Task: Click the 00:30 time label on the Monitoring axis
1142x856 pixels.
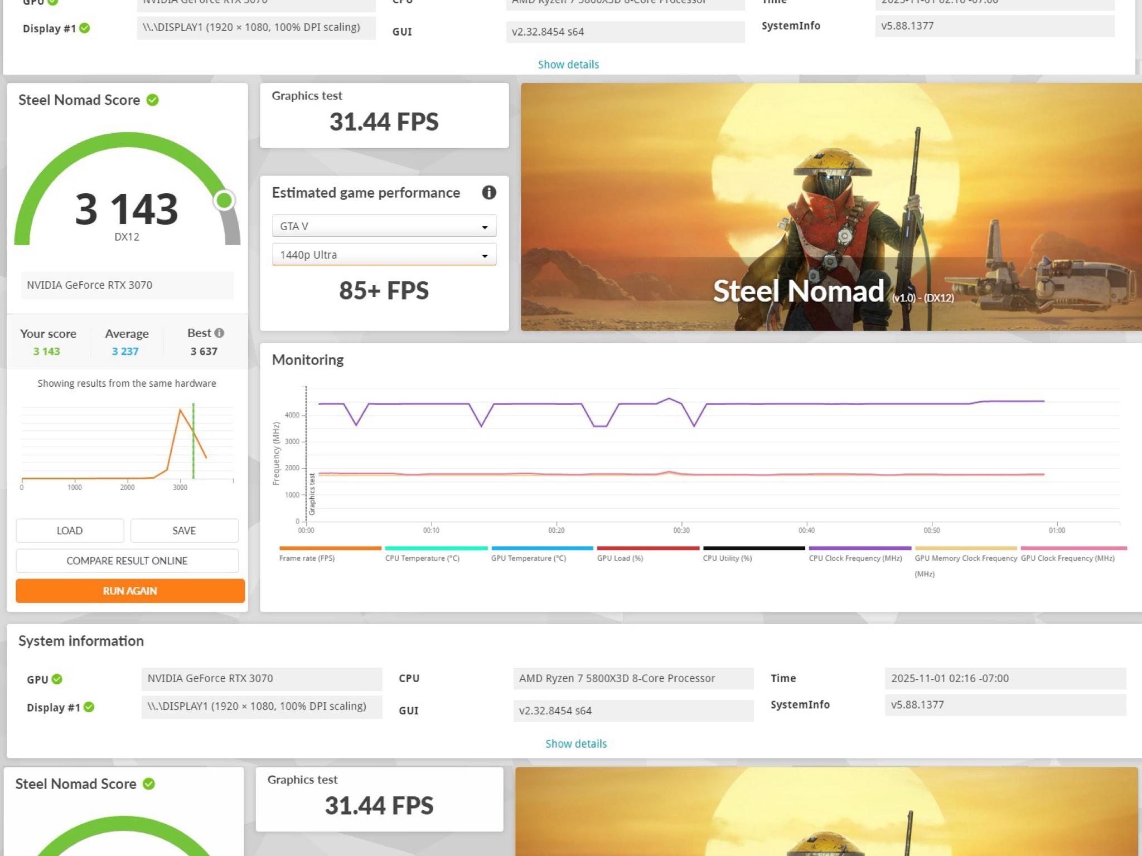Action: pos(681,530)
